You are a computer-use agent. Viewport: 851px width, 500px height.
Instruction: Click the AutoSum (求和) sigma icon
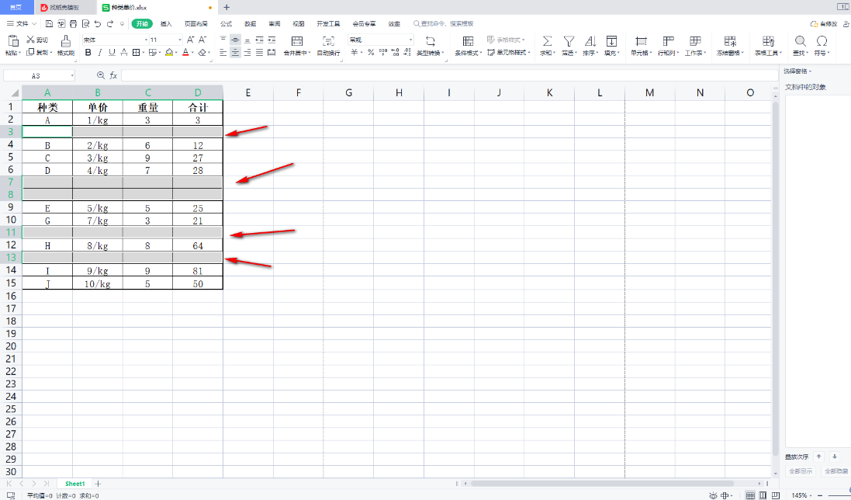point(547,41)
